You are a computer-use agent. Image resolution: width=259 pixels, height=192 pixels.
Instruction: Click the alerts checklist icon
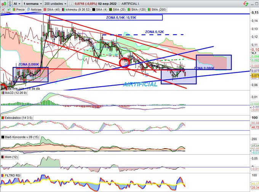point(10,3)
